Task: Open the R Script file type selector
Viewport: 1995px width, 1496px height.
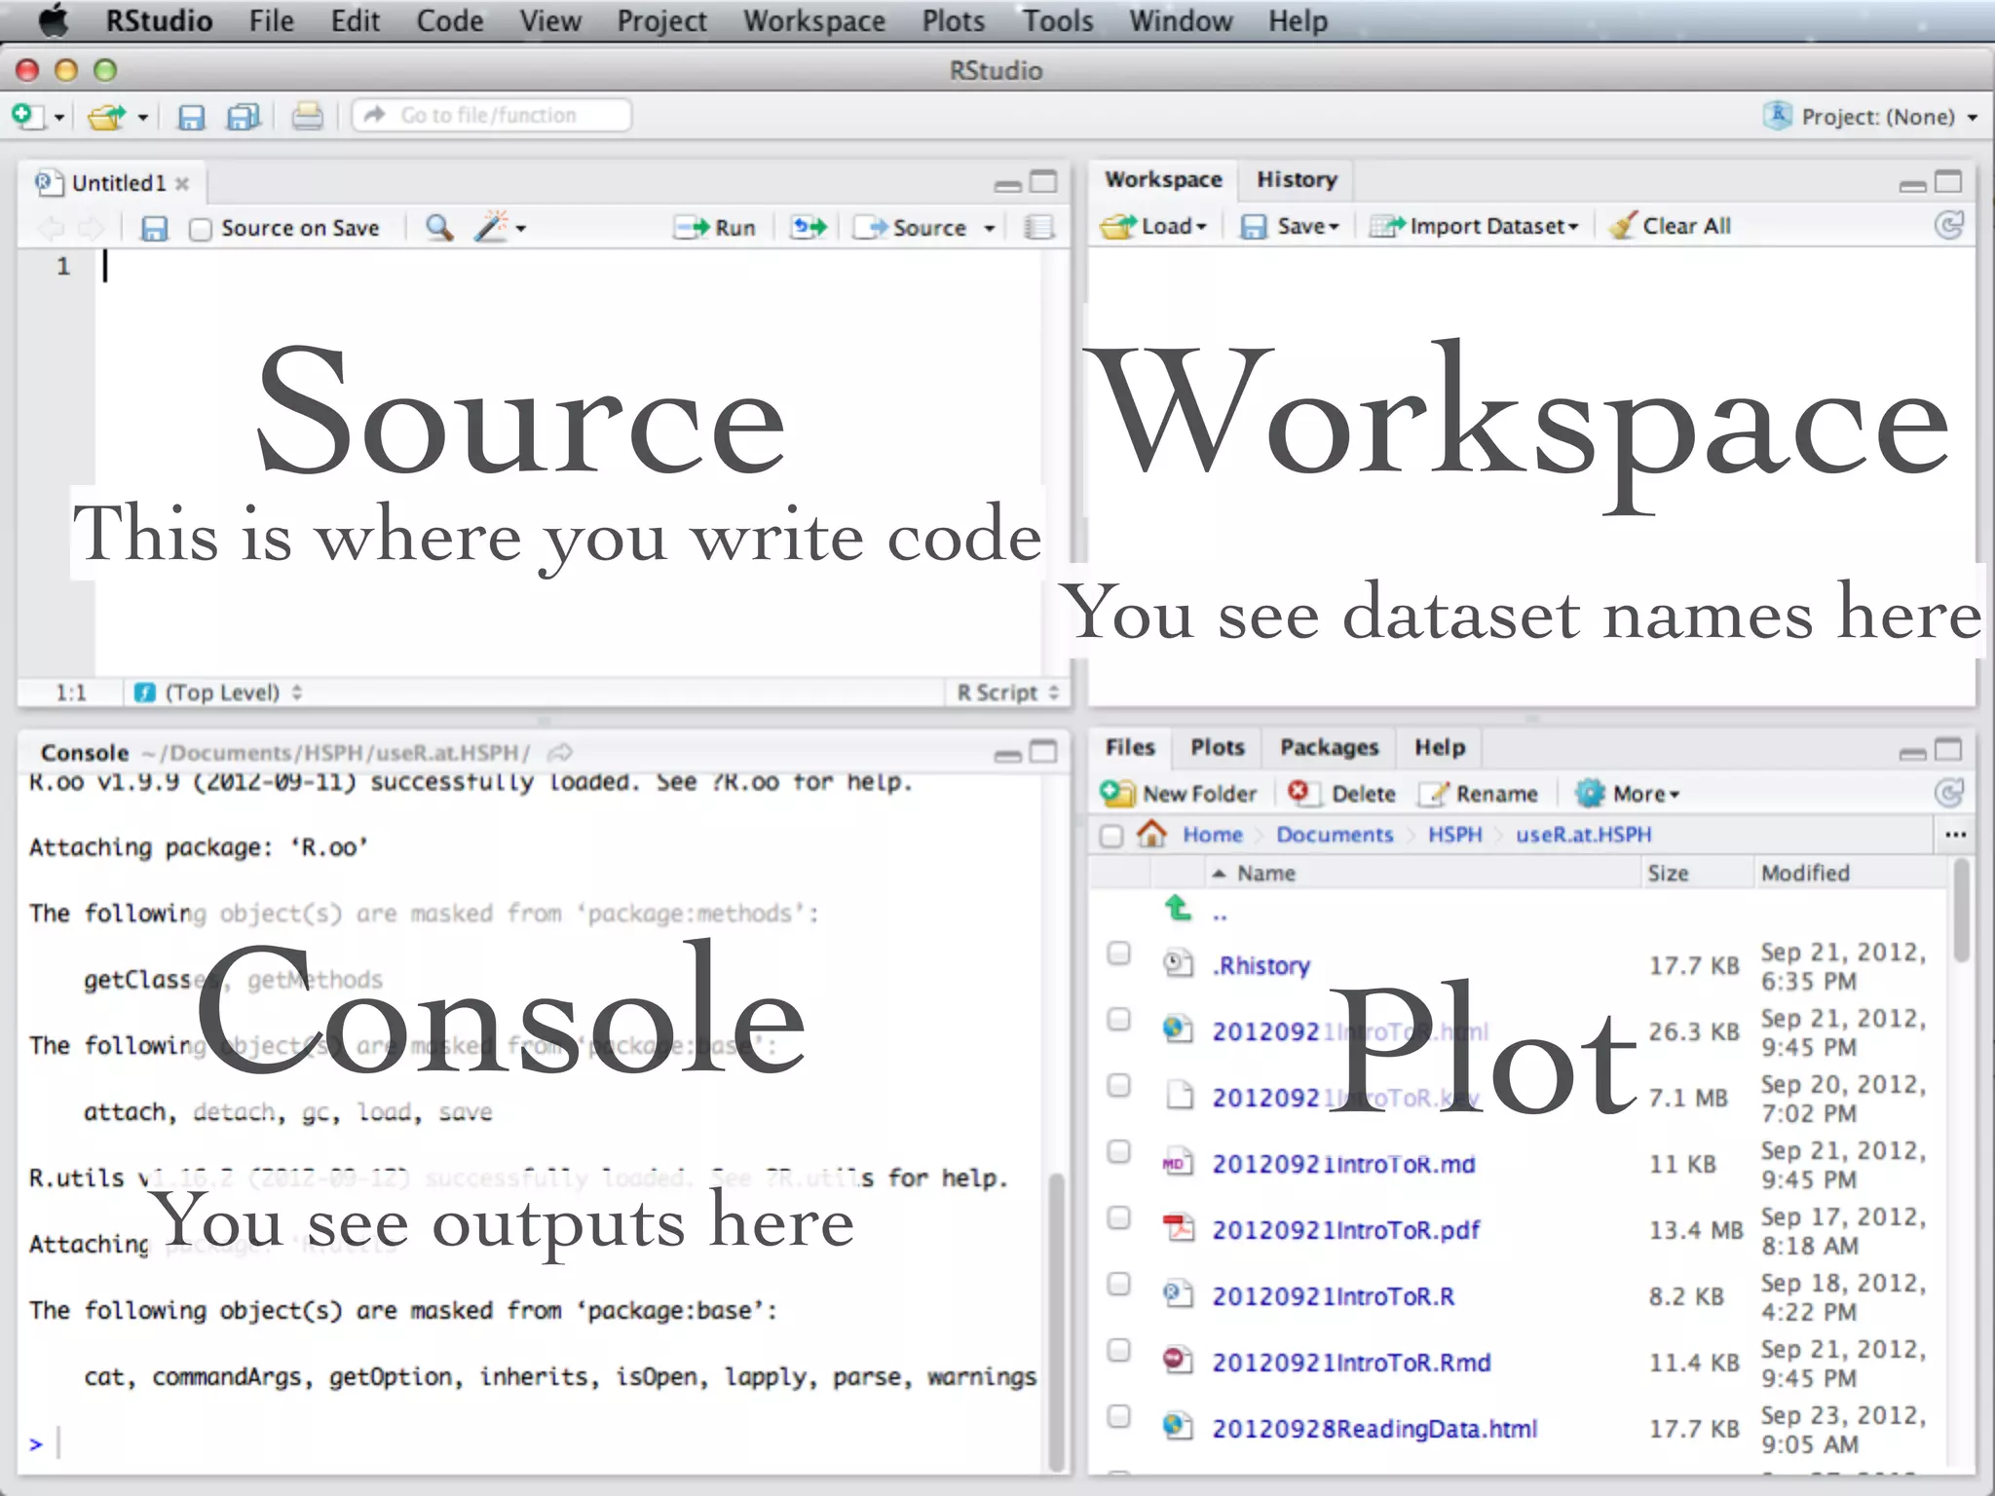Action: coord(1007,692)
